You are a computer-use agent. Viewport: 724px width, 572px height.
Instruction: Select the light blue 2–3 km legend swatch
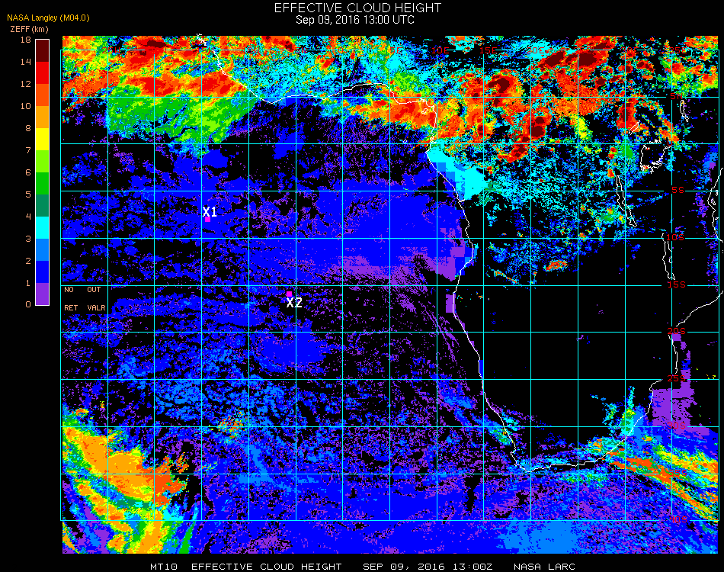tap(43, 250)
